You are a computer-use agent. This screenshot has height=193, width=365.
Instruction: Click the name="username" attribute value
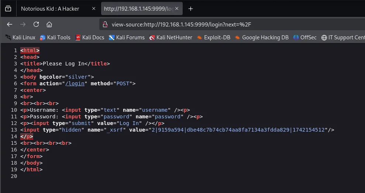155,110
